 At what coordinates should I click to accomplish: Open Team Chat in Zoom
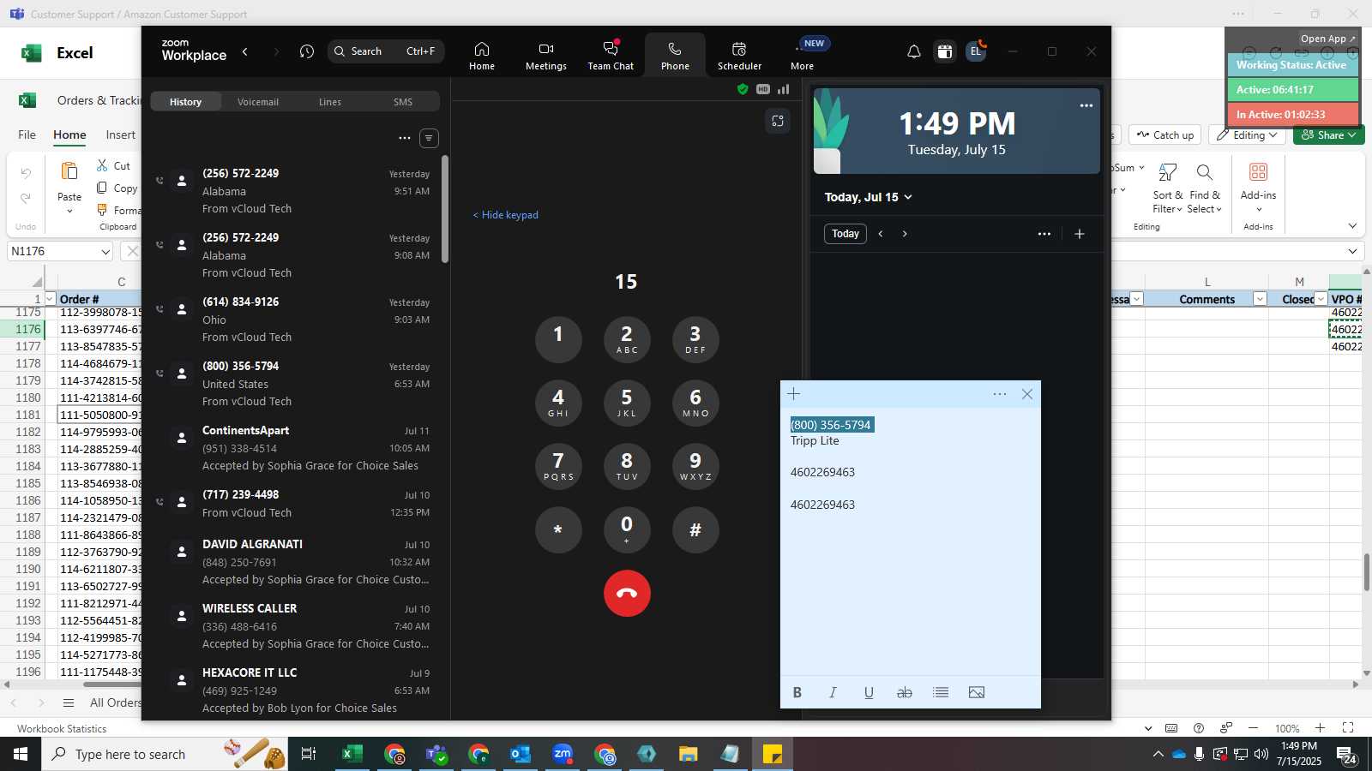611,55
